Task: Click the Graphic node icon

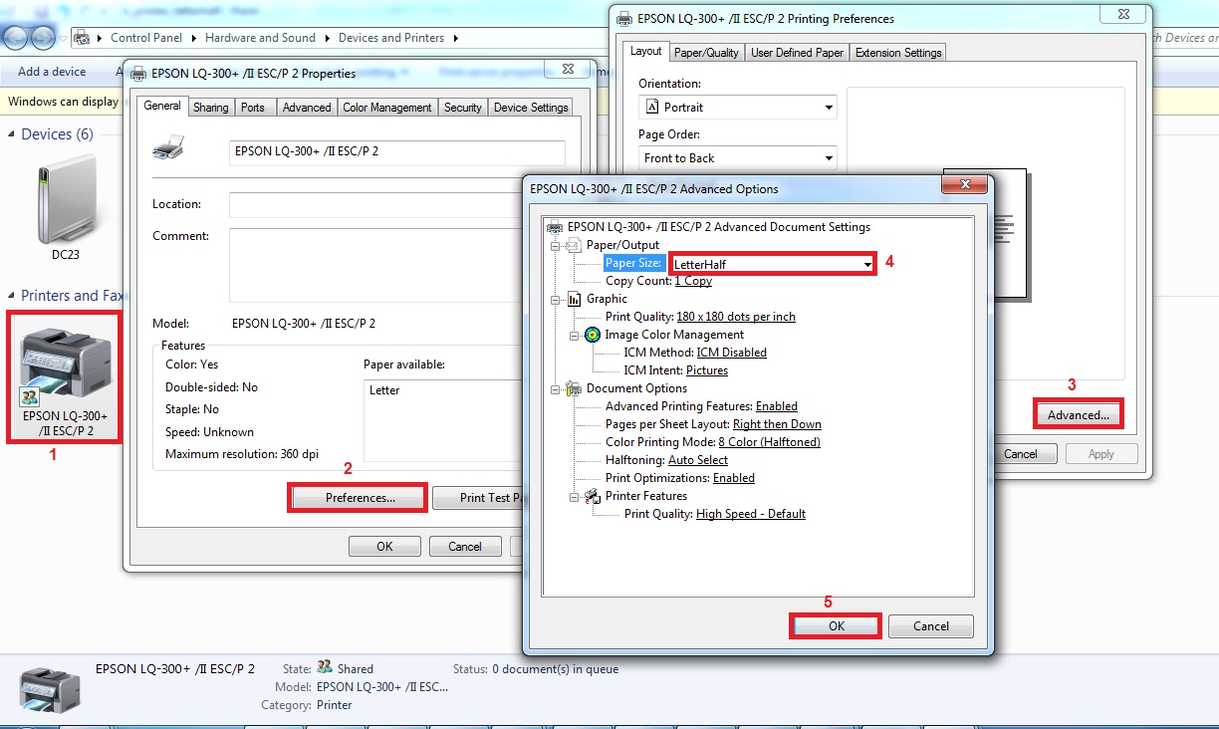Action: [575, 299]
